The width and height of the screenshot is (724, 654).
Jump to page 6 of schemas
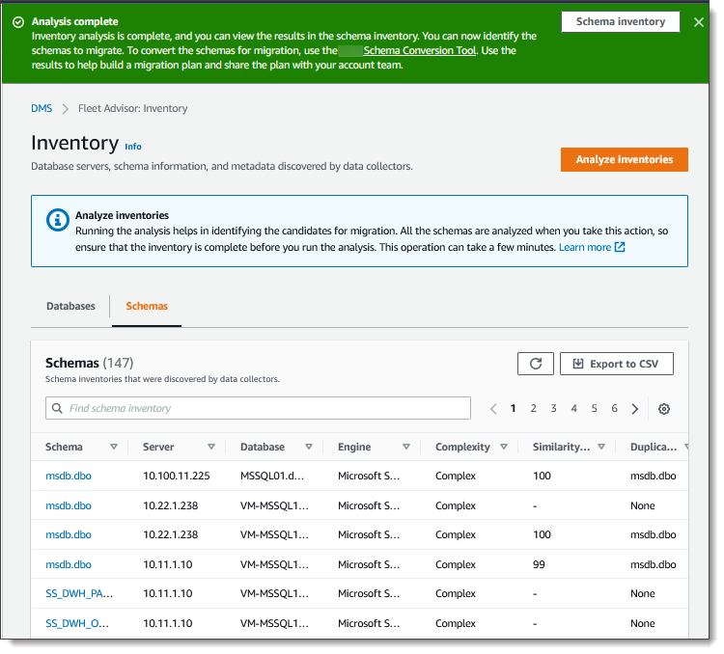(614, 409)
